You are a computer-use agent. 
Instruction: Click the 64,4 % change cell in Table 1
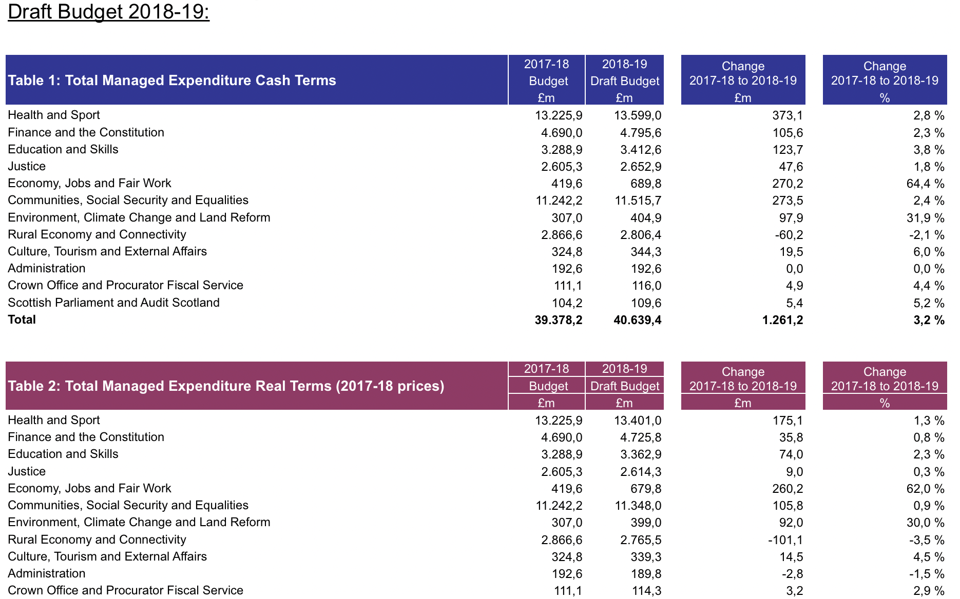coord(925,184)
